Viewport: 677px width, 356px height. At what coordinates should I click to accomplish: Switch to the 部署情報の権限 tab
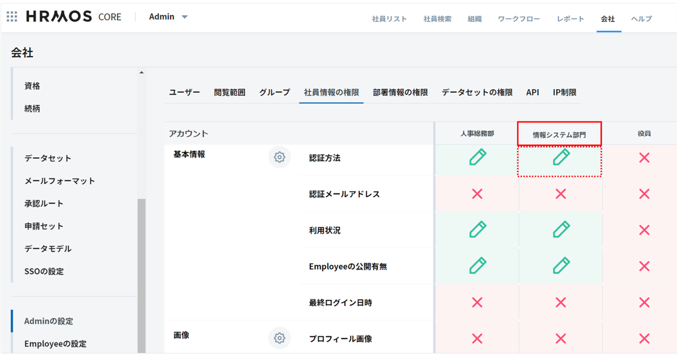click(x=400, y=92)
